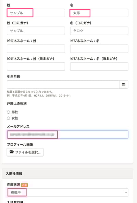Click the 生年月日 date input field
Viewport: 137px width, 203px height.
pyautogui.click(x=63, y=84)
